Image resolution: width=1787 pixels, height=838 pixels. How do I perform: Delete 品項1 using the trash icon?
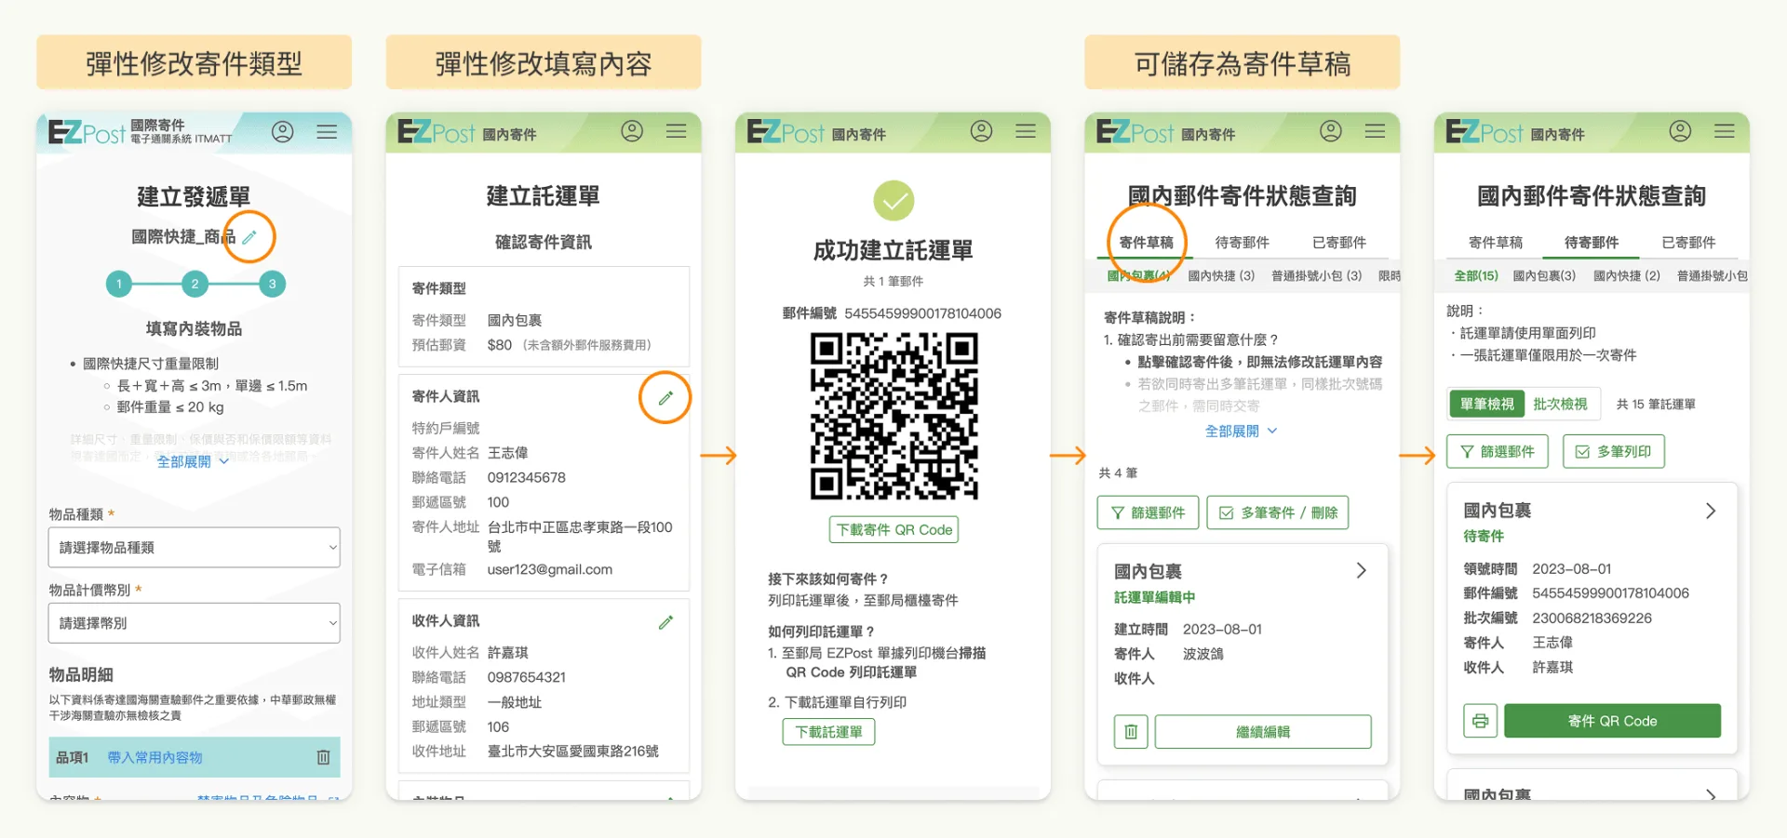click(x=323, y=757)
